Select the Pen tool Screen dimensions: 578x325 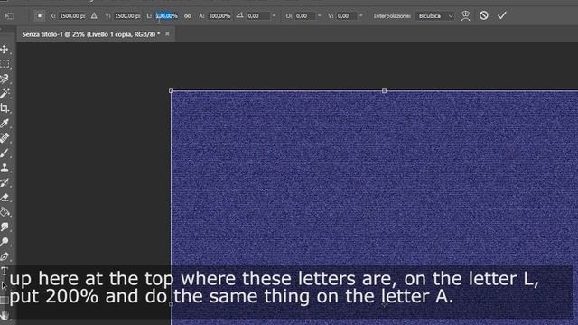click(x=5, y=256)
